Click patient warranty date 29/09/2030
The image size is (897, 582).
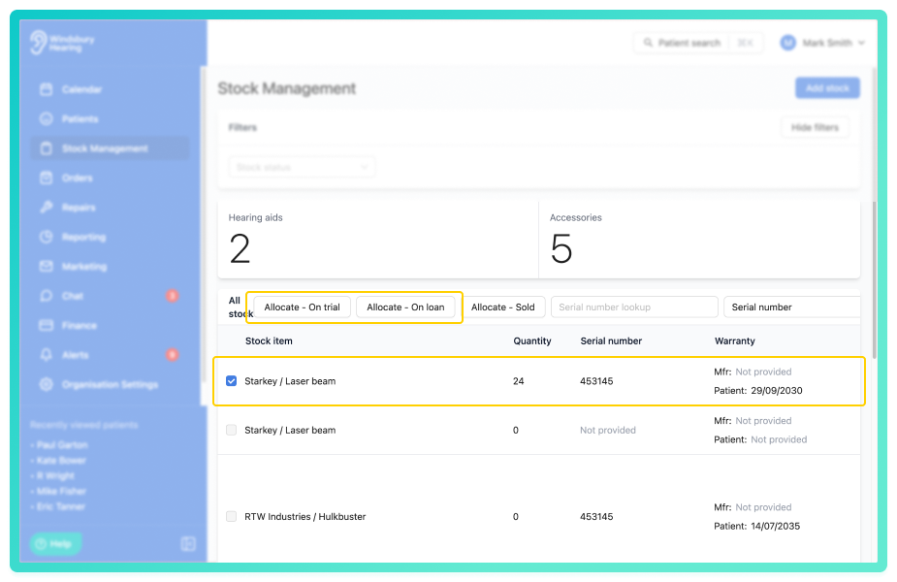click(777, 390)
